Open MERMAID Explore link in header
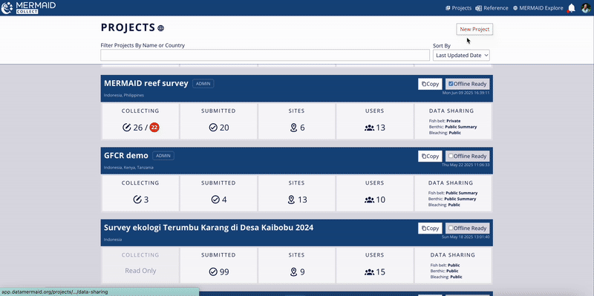This screenshot has height=296, width=594. [x=538, y=8]
